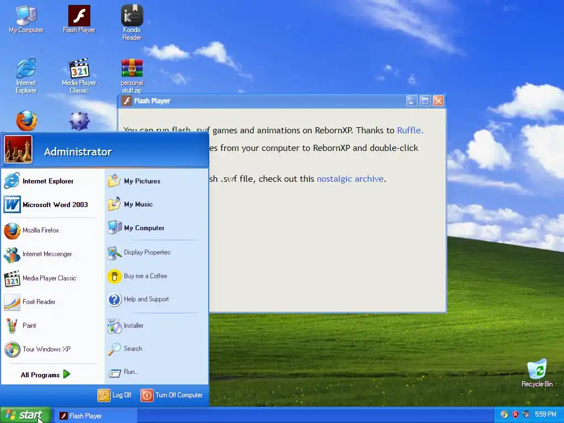Minimize the Flash Player window
Screen dimensions: 564x423
(412, 101)
